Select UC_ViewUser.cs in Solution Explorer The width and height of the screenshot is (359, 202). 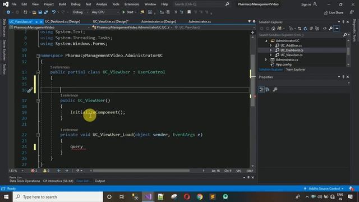click(291, 55)
